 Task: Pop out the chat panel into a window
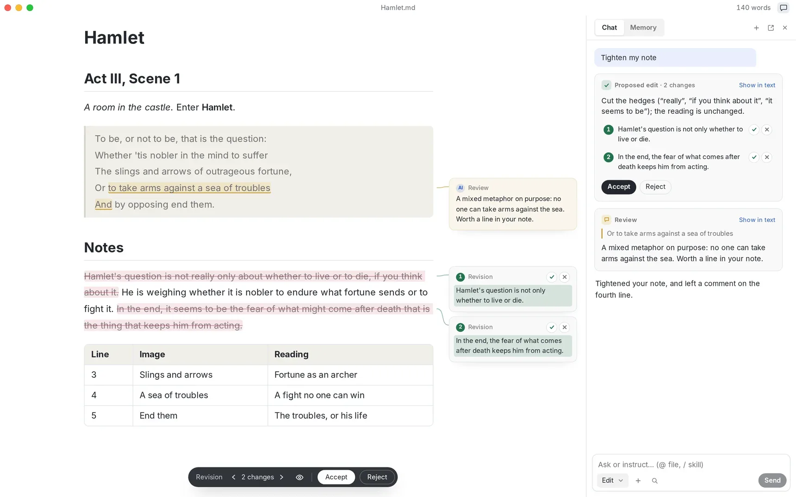pyautogui.click(x=771, y=28)
